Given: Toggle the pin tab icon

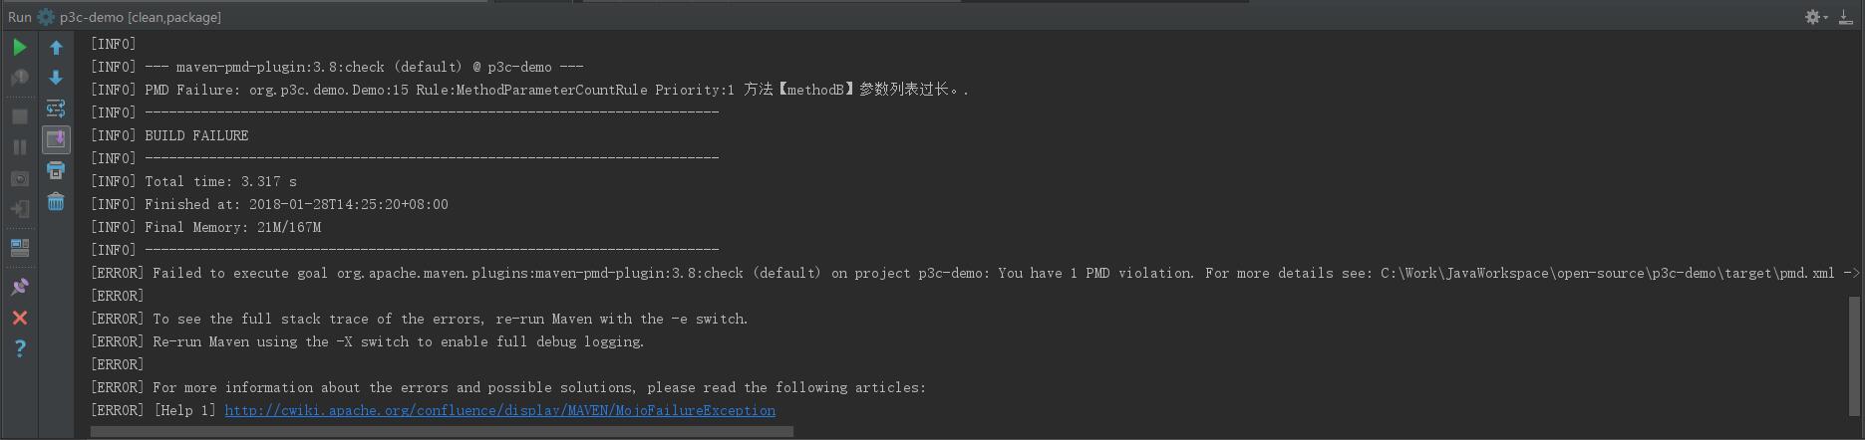Looking at the screenshot, I should tap(19, 287).
